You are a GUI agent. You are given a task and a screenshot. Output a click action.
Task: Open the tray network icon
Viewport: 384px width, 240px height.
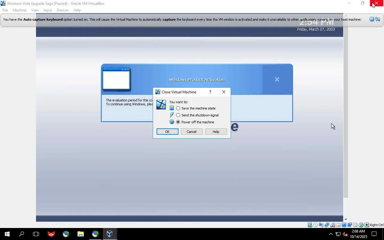coord(338,234)
